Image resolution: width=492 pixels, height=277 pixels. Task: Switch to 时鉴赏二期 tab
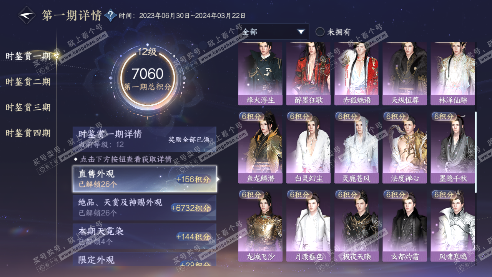point(28,82)
